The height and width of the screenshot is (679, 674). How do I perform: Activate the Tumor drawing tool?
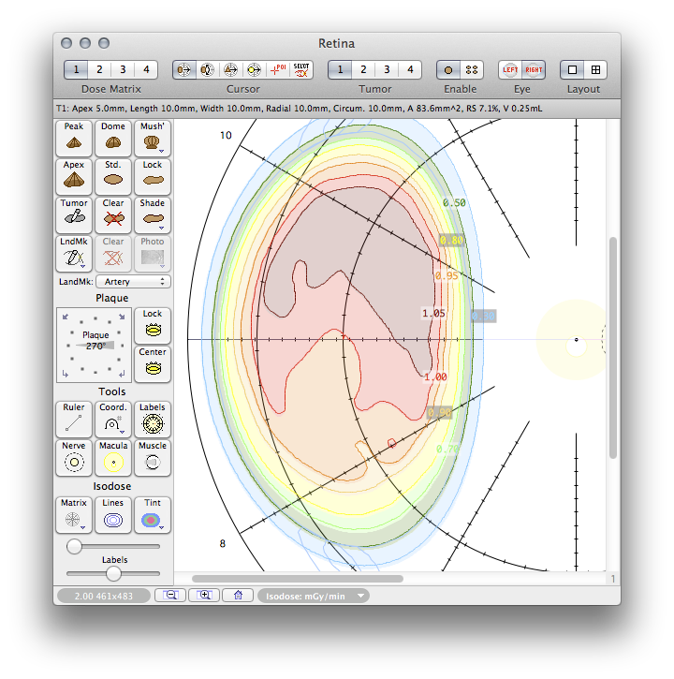tap(74, 215)
